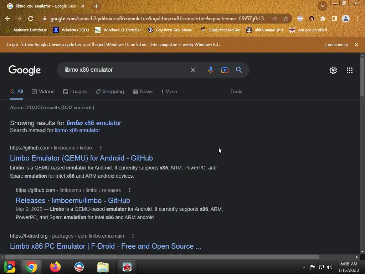Click the horizontal scrollbar thumb

click(162, 257)
